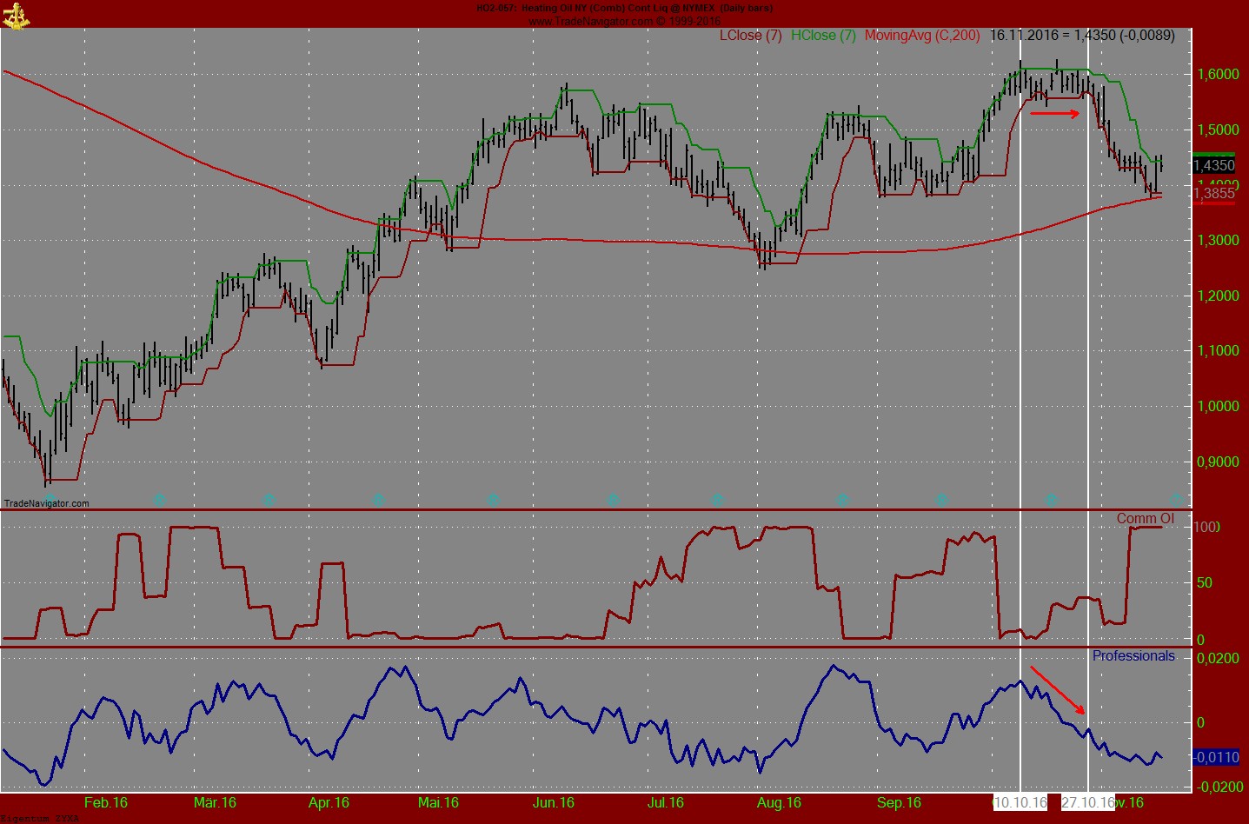This screenshot has width=1249, height=824.
Task: Click the TradeNavigator.com watermark text
Action: 48,502
